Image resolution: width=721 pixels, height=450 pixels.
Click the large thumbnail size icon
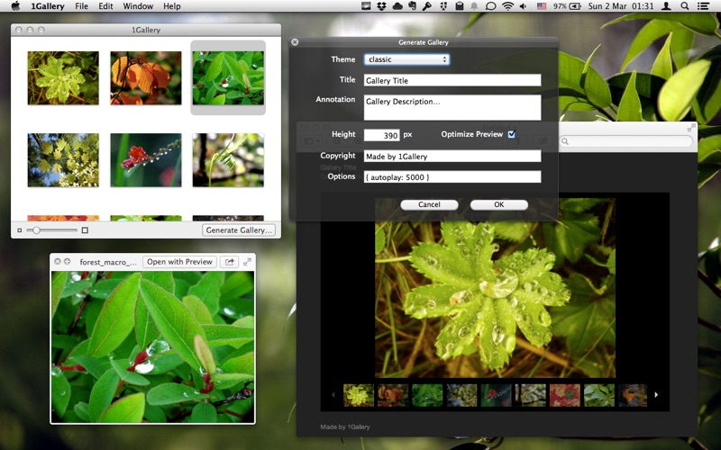pyautogui.click(x=85, y=230)
